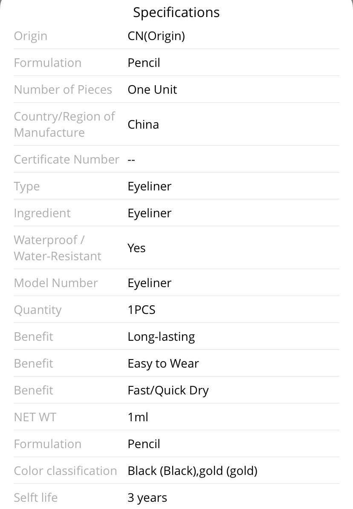The image size is (353, 509).
Task: Select the Long-lasting benefit text
Action: pos(161,337)
